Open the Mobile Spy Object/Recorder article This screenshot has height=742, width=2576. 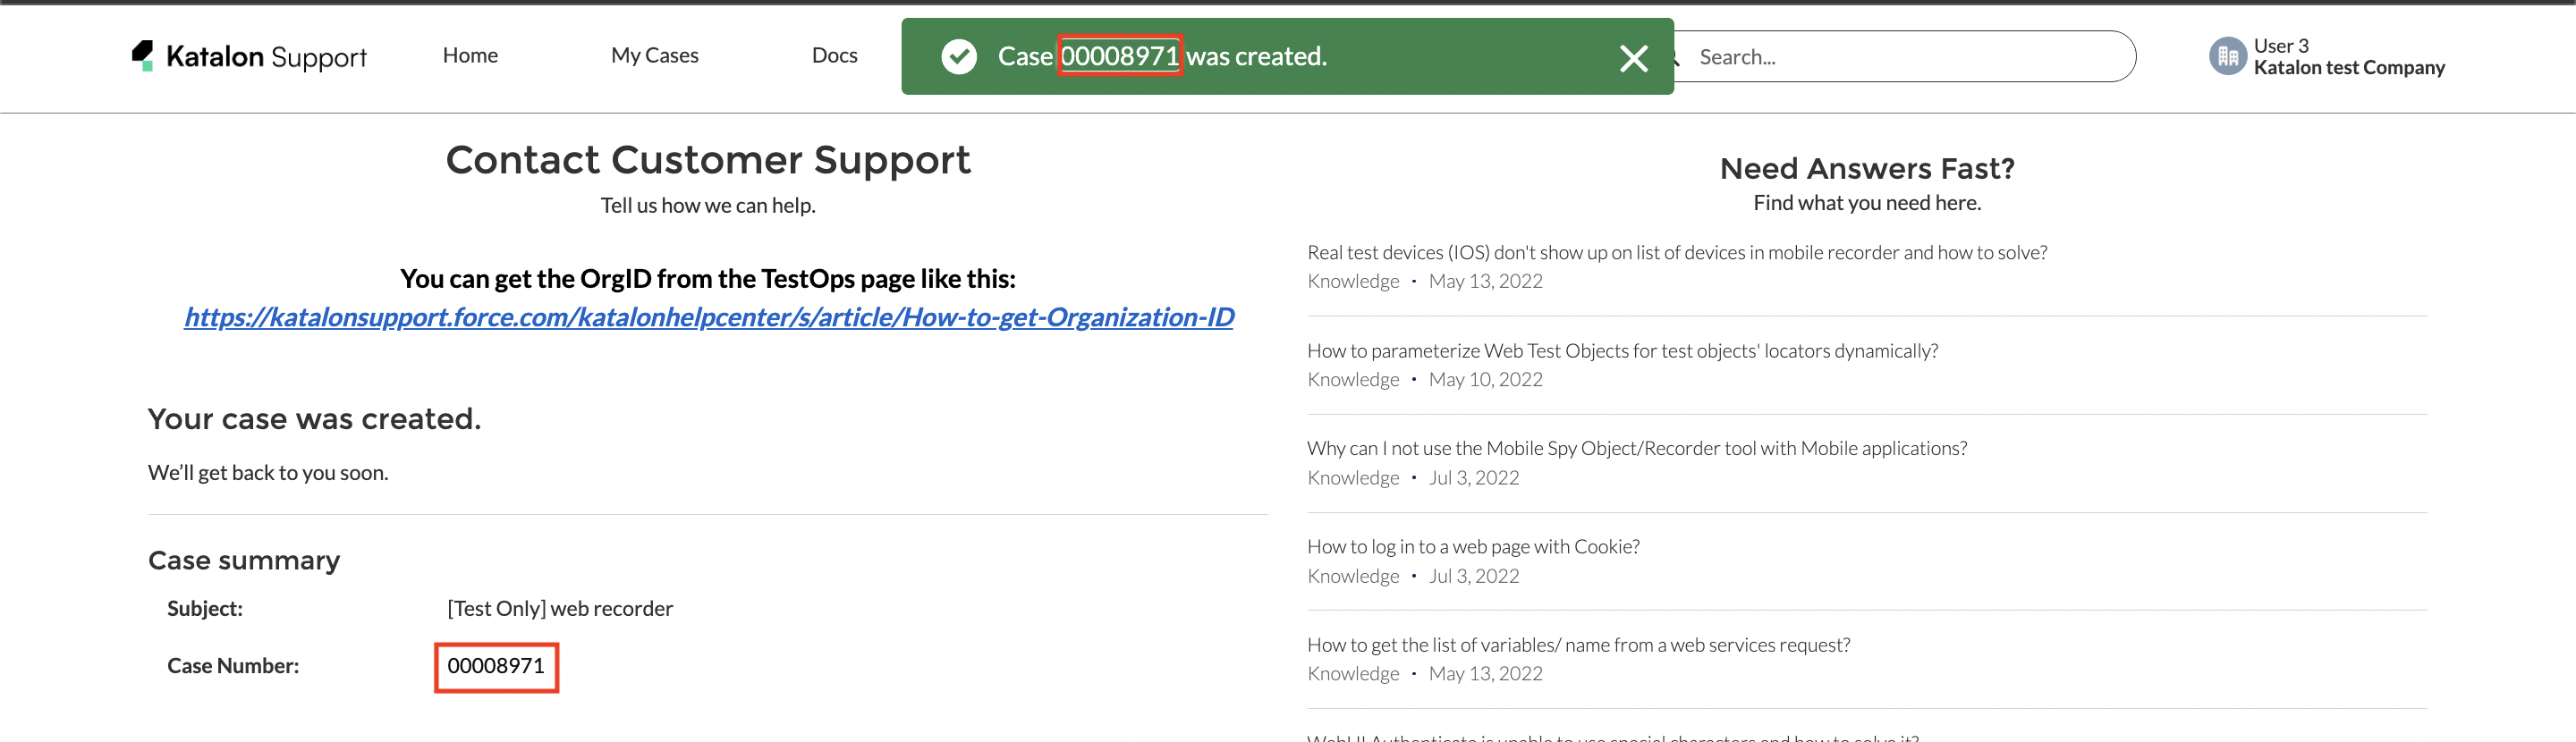(x=1636, y=449)
